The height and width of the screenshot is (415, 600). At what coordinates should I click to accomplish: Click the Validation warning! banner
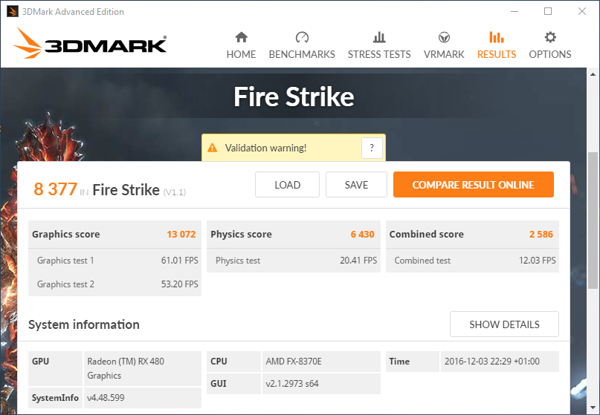(x=294, y=148)
